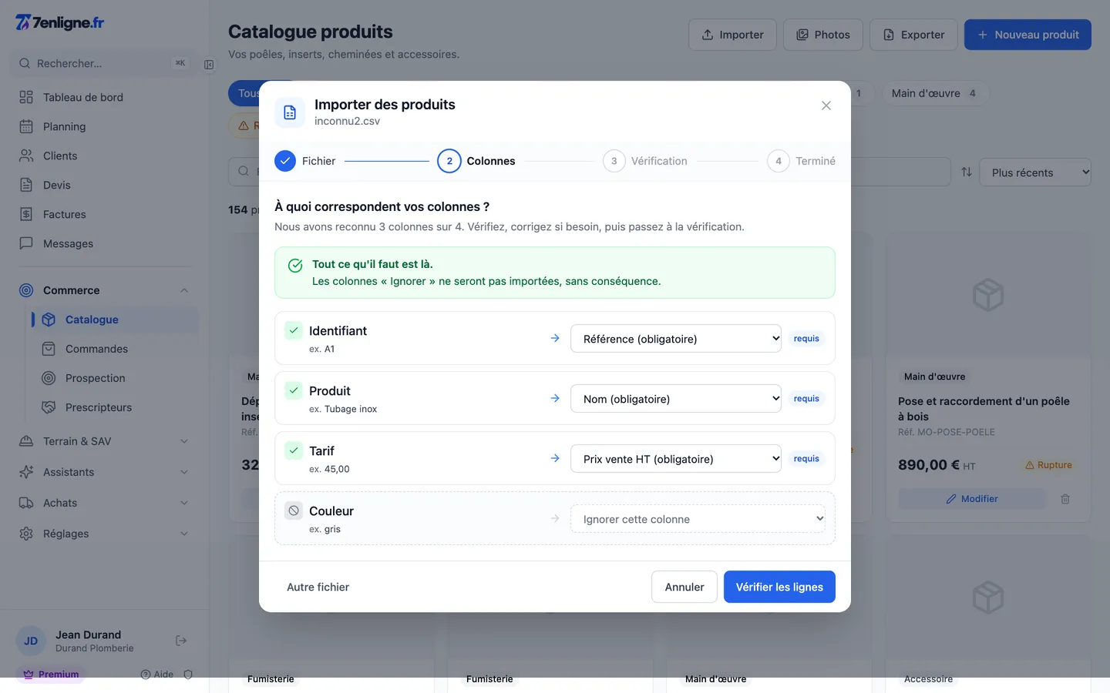Open Tableau de bord in sidebar
The width and height of the screenshot is (1110, 693).
(x=105, y=97)
